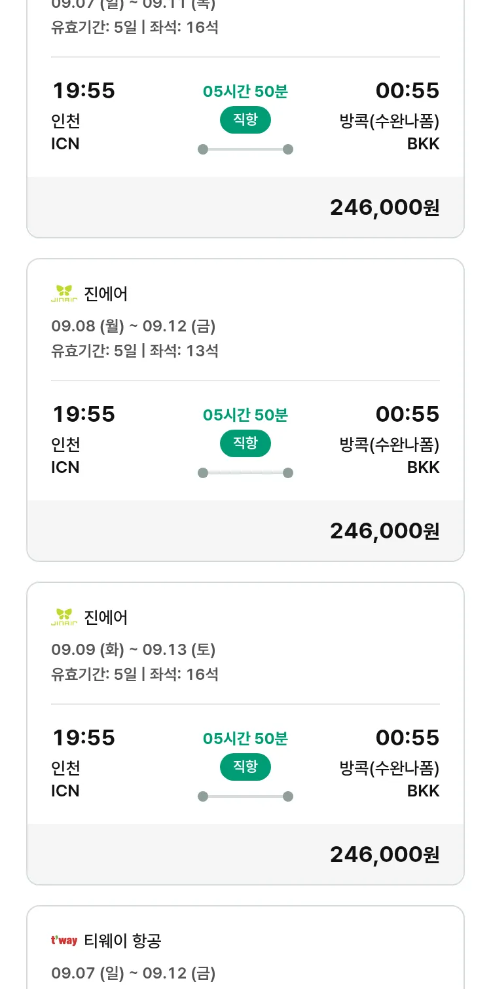Open the 티웨이 항공 airline name

[122, 941]
